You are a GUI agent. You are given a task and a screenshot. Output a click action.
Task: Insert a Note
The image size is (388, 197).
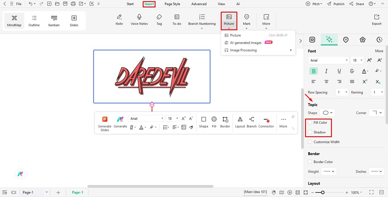tap(119, 20)
